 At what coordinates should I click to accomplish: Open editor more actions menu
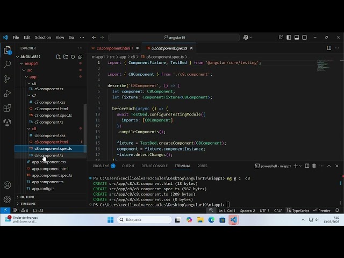point(337,48)
